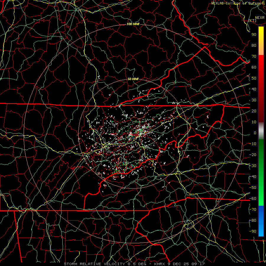This screenshot has width=266, height=266.
Task: Click the -80 label on velocity scale
Action: pyautogui.click(x=253, y=220)
